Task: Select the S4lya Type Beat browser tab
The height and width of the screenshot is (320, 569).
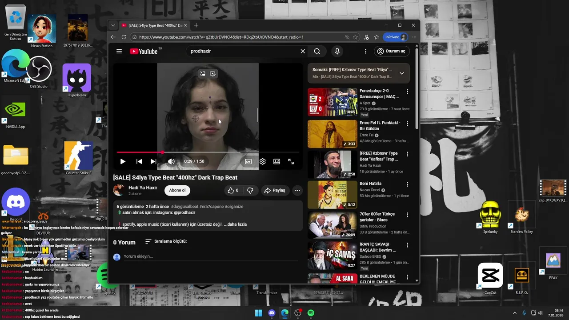Action: [x=154, y=25]
